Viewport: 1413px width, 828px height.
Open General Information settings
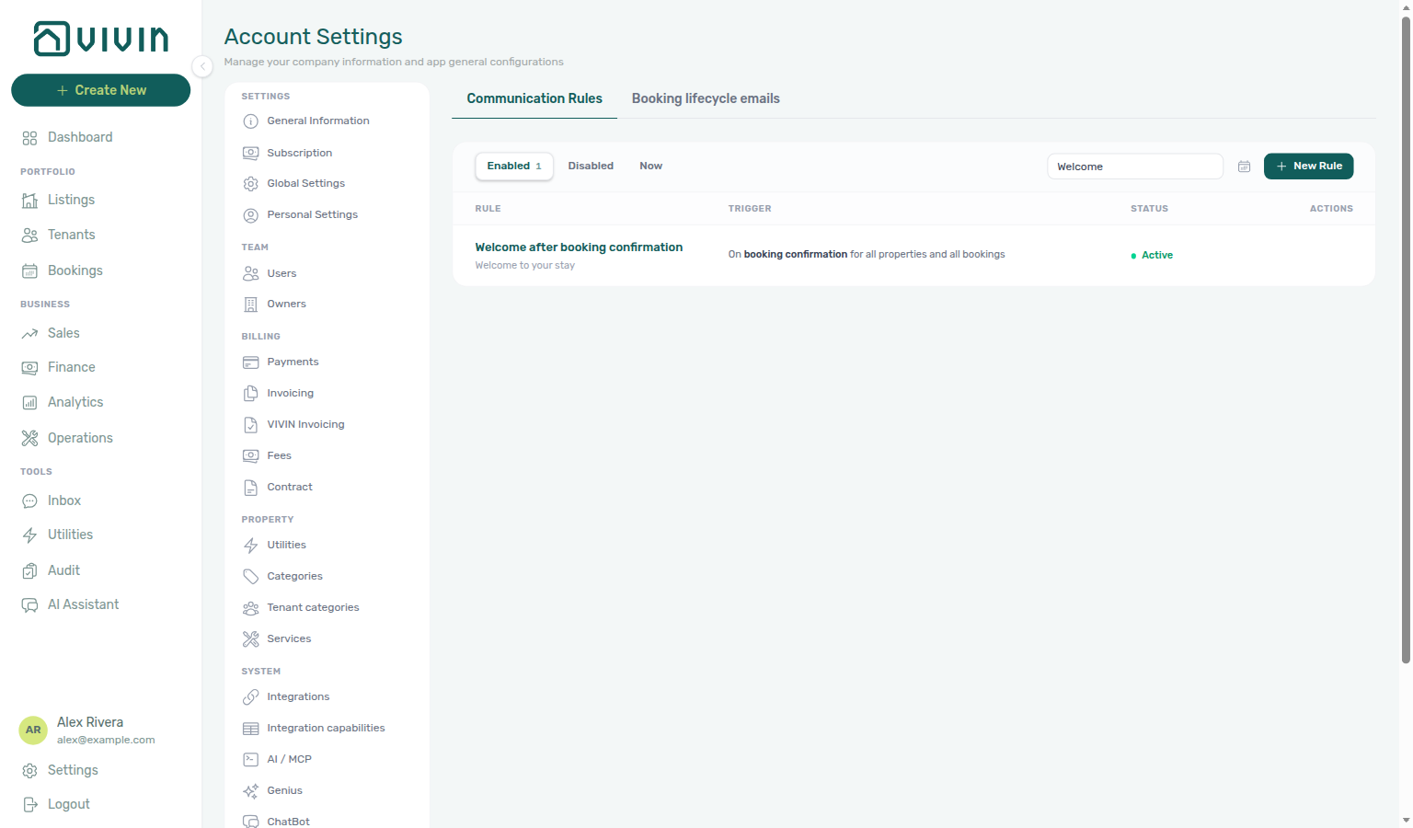(x=317, y=121)
